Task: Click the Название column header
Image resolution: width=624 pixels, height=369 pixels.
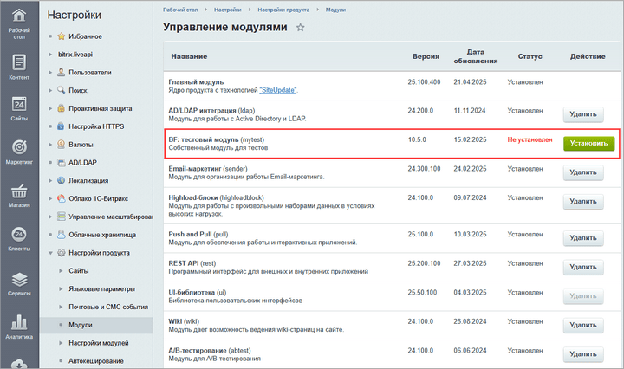Action: [189, 56]
